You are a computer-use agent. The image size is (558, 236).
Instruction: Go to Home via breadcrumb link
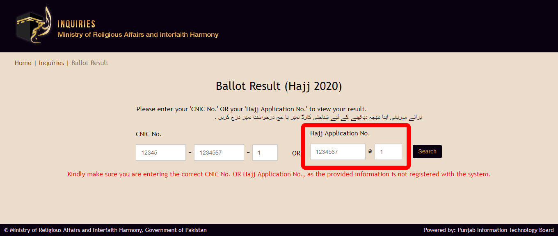pyautogui.click(x=23, y=63)
